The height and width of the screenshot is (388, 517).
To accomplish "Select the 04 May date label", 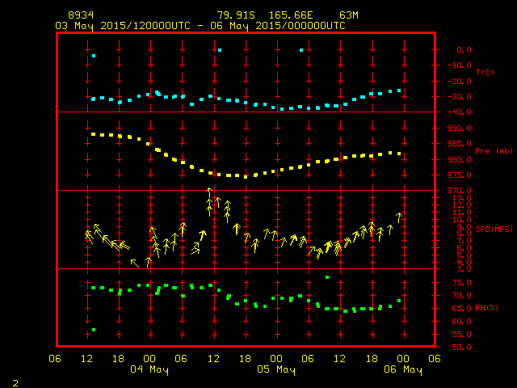I will pos(149,370).
